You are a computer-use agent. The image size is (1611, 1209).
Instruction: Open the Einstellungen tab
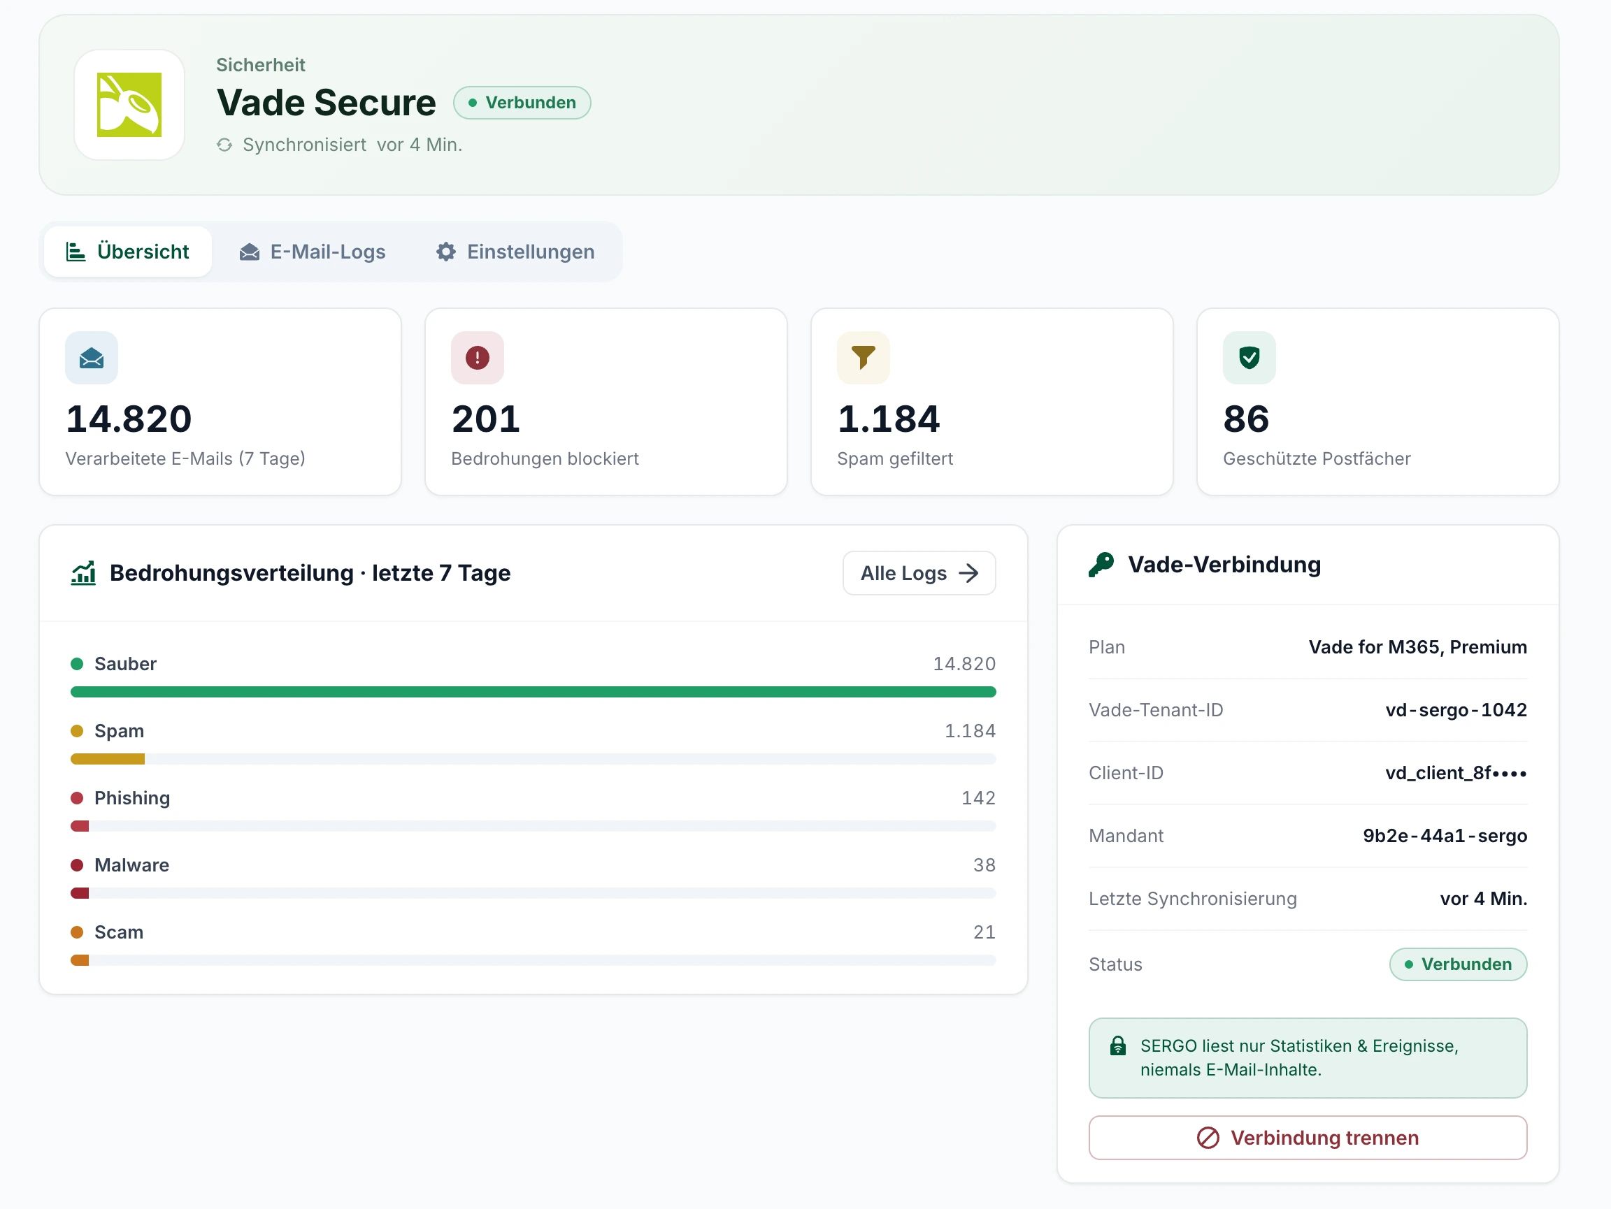coord(515,252)
